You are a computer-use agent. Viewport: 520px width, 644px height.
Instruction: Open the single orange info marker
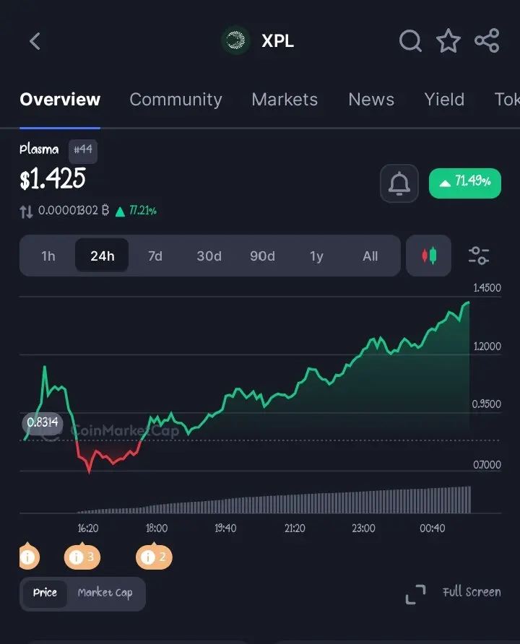pos(29,556)
